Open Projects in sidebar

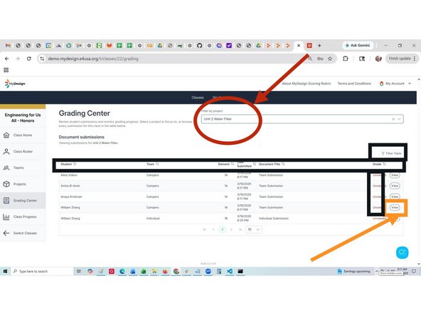pyautogui.click(x=23, y=184)
